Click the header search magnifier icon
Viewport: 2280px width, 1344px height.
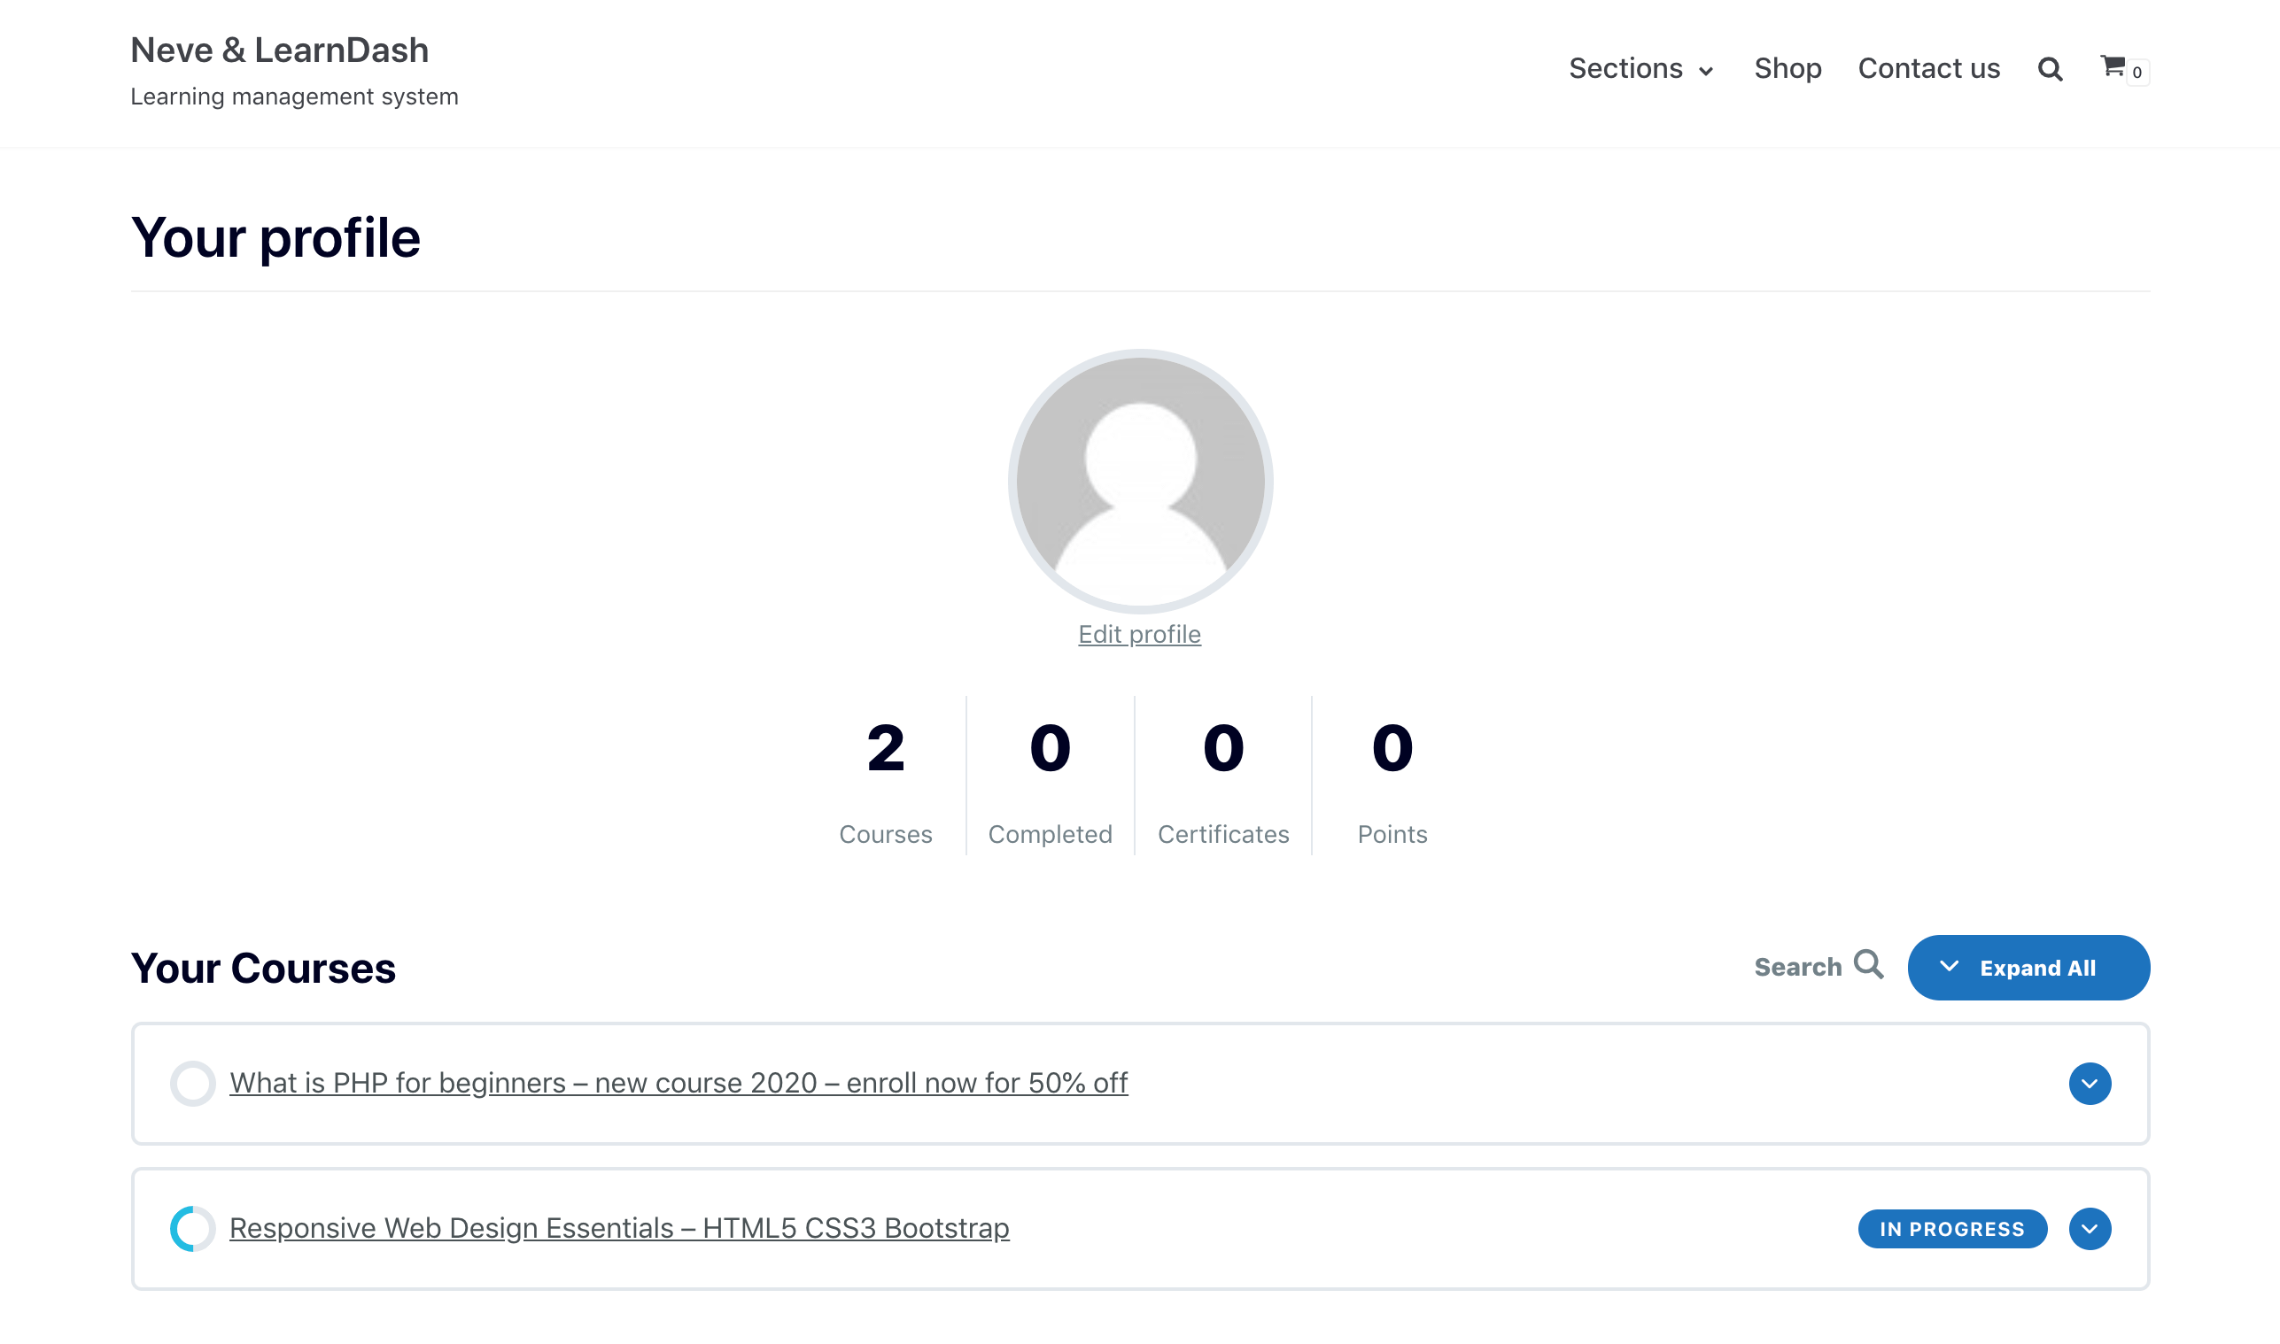click(2050, 70)
